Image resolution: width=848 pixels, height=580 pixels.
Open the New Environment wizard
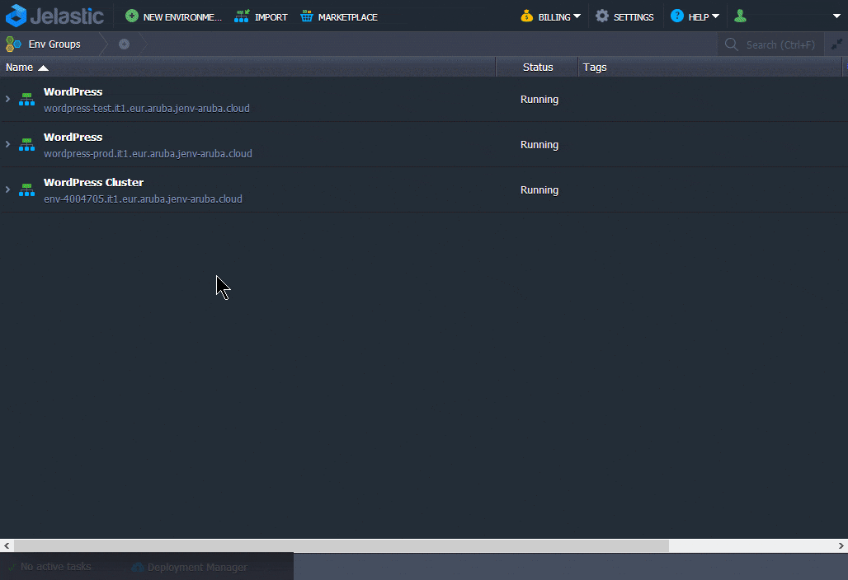point(173,16)
